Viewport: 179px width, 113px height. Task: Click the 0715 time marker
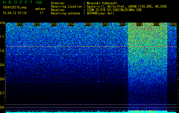coord(88,24)
